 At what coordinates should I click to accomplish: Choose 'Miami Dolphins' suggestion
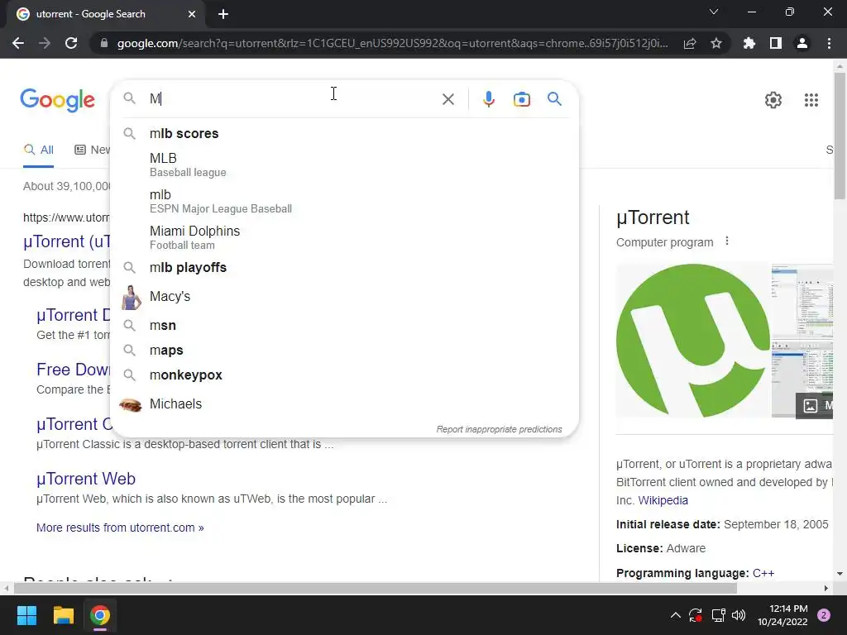pos(344,237)
